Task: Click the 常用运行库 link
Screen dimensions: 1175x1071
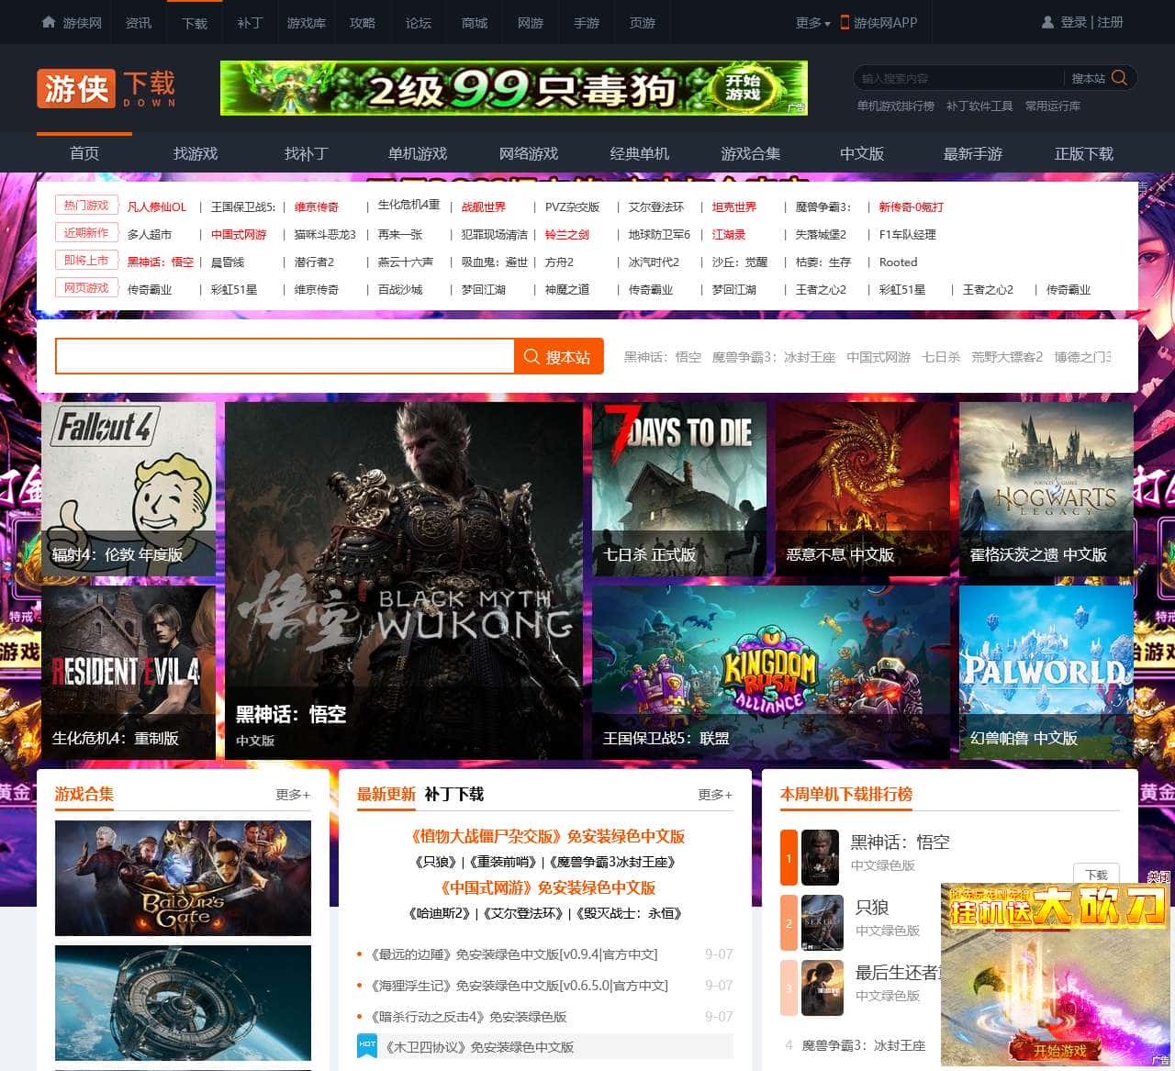Action: coord(1053,106)
